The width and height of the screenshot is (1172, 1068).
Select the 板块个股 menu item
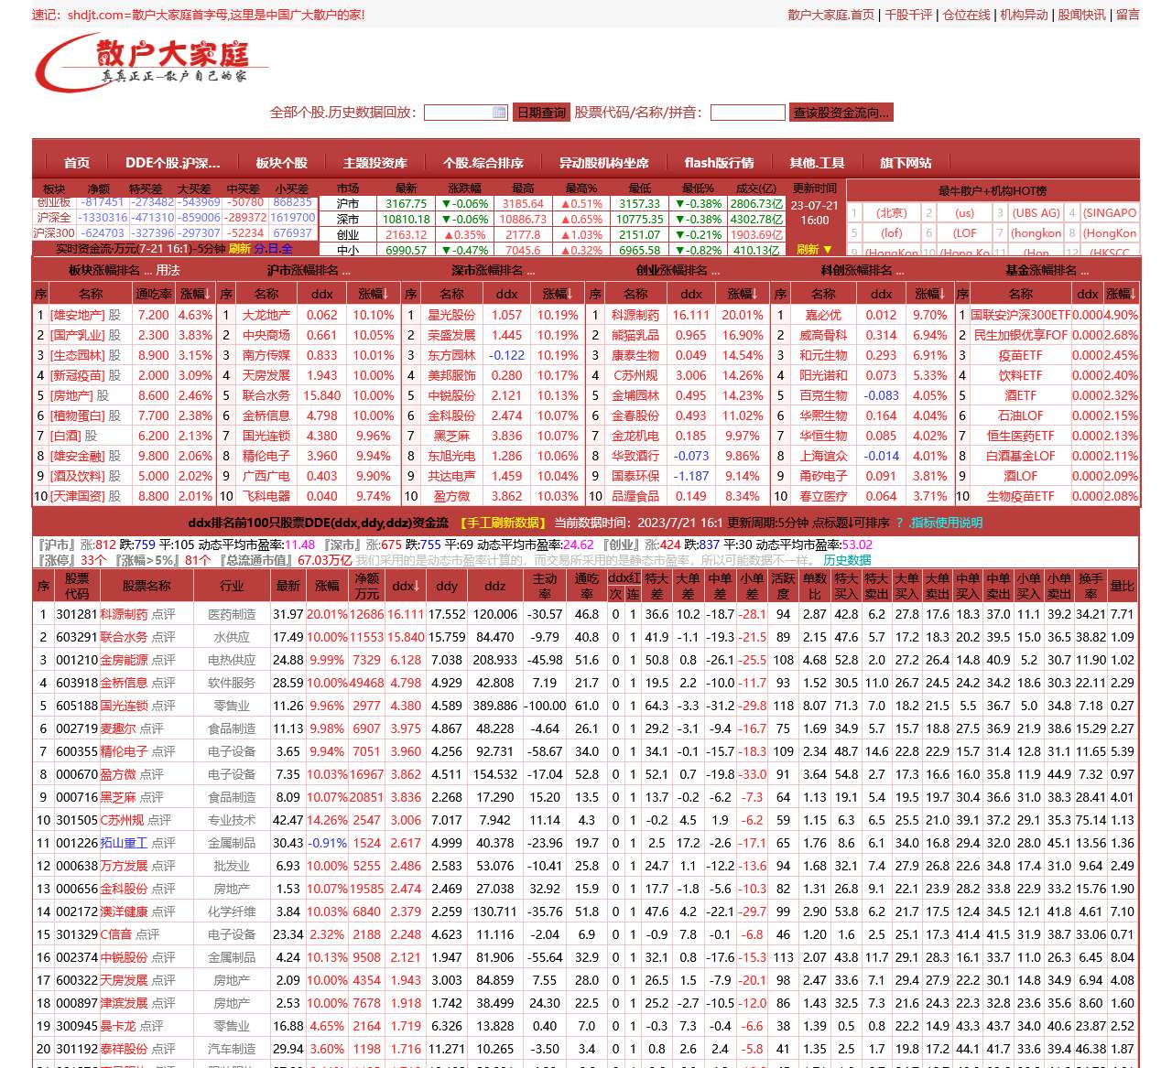pyautogui.click(x=282, y=163)
